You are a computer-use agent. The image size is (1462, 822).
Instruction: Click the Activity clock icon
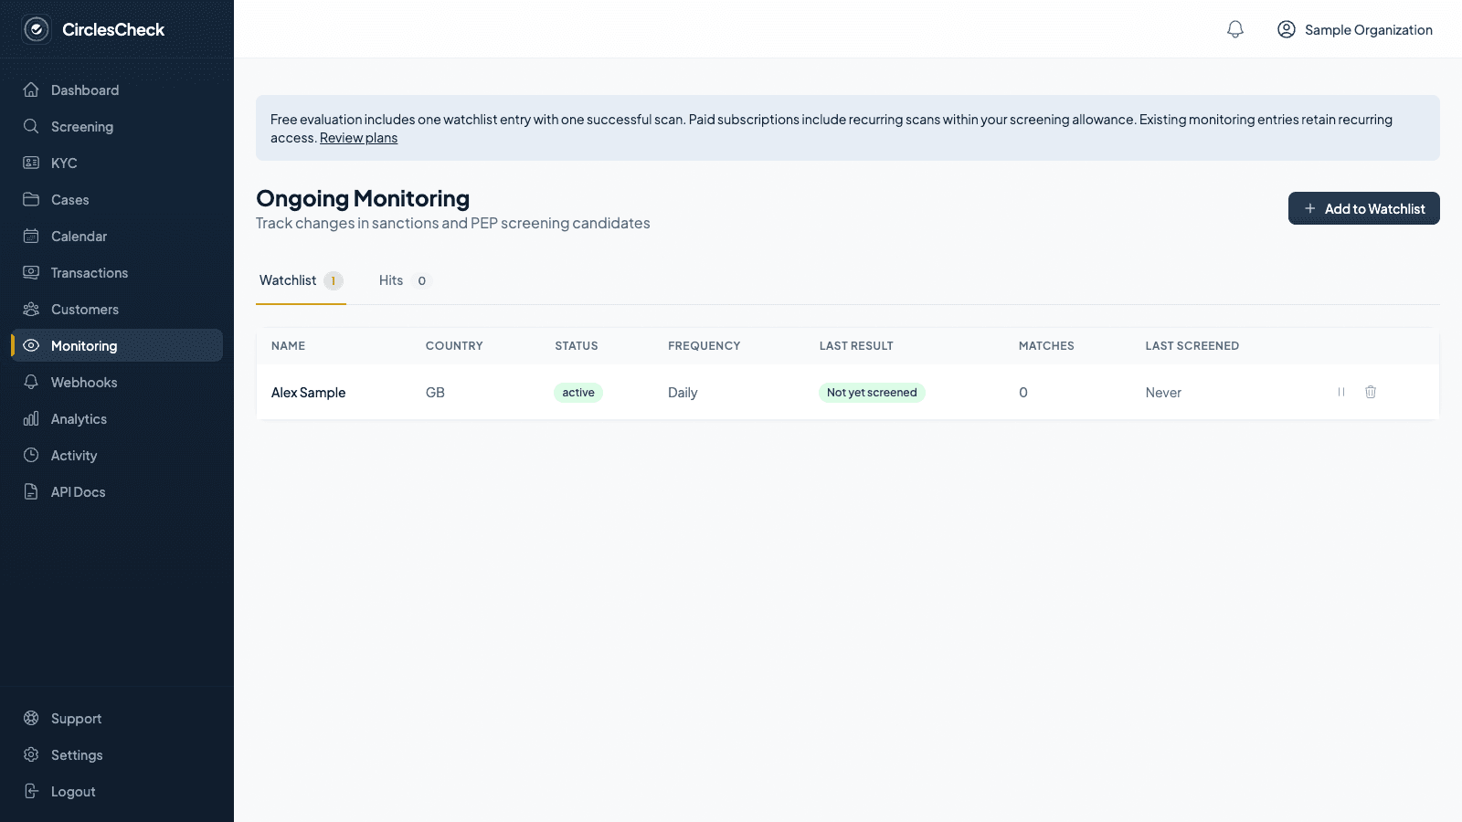click(31, 455)
